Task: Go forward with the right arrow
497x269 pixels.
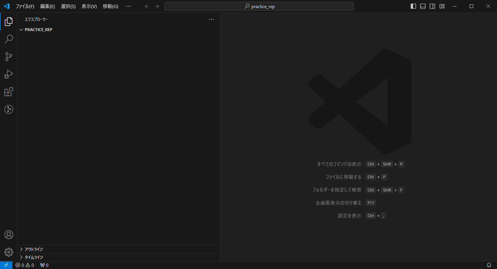Action: [x=157, y=6]
